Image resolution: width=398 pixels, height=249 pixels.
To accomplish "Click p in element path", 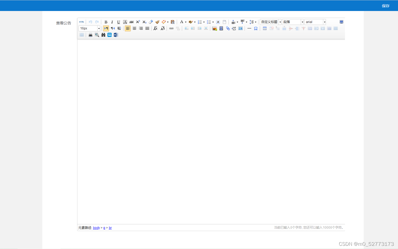I will click(x=104, y=228).
